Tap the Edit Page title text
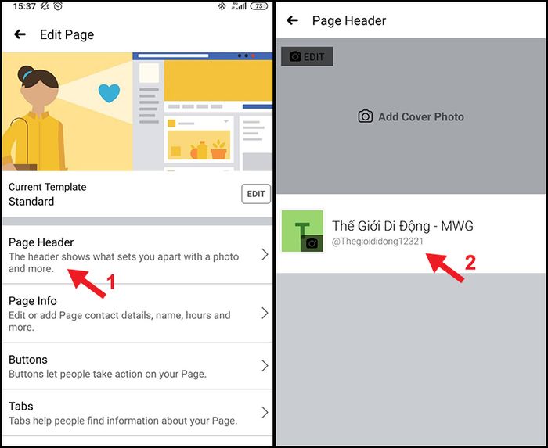548x448 pixels. 67,34
